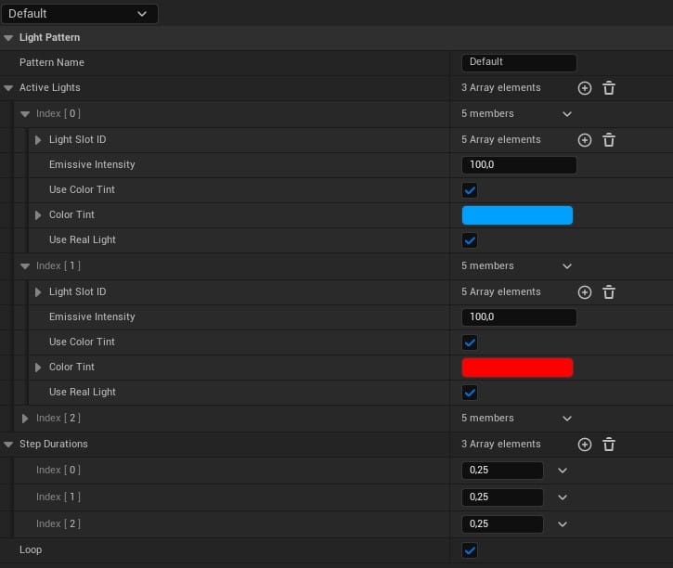Edit the Pattern Name field
The width and height of the screenshot is (673, 568).
click(519, 62)
